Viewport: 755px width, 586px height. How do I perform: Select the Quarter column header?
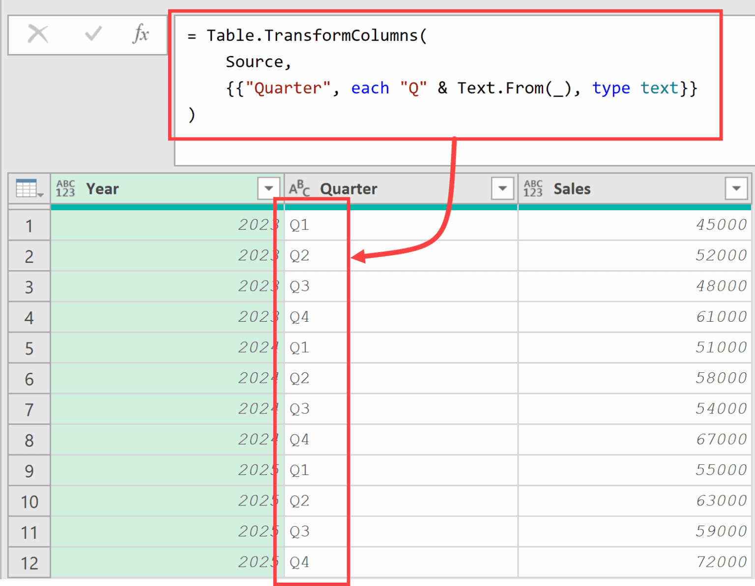tap(349, 188)
